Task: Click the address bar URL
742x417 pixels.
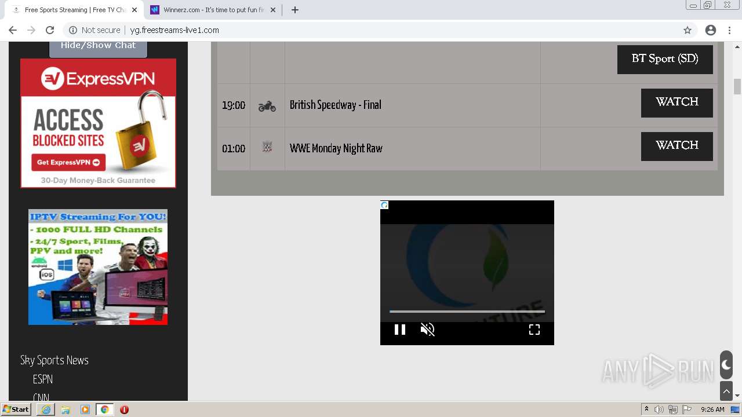Action: 174,30
